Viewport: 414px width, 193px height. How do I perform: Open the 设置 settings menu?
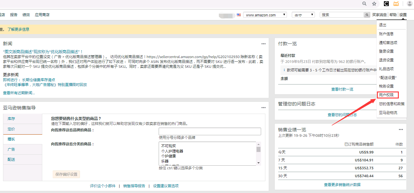(x=403, y=15)
